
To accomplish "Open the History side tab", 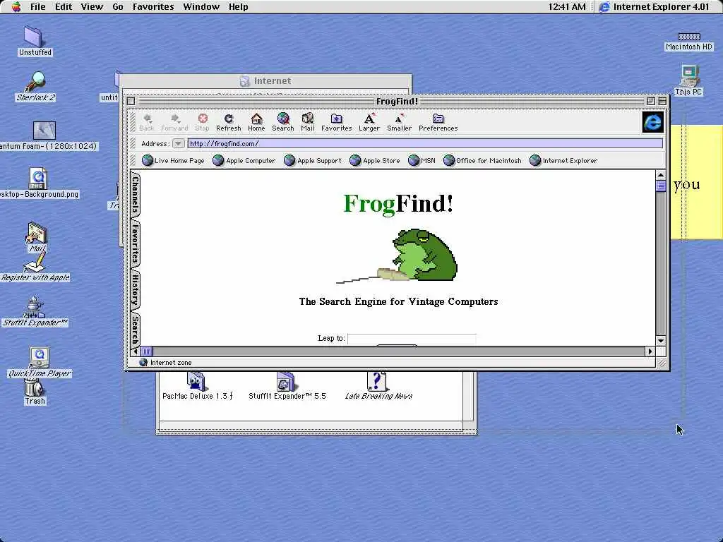I will point(135,290).
